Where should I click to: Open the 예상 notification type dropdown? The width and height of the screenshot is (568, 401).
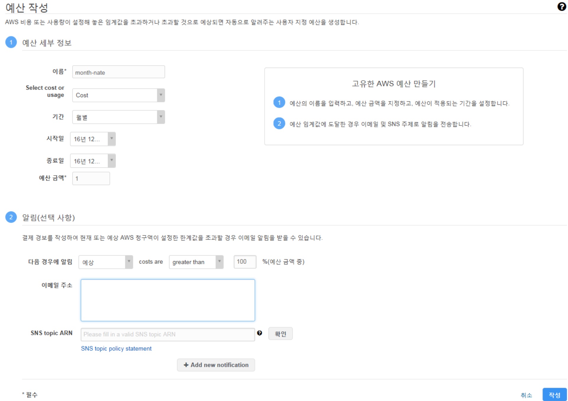pyautogui.click(x=106, y=262)
